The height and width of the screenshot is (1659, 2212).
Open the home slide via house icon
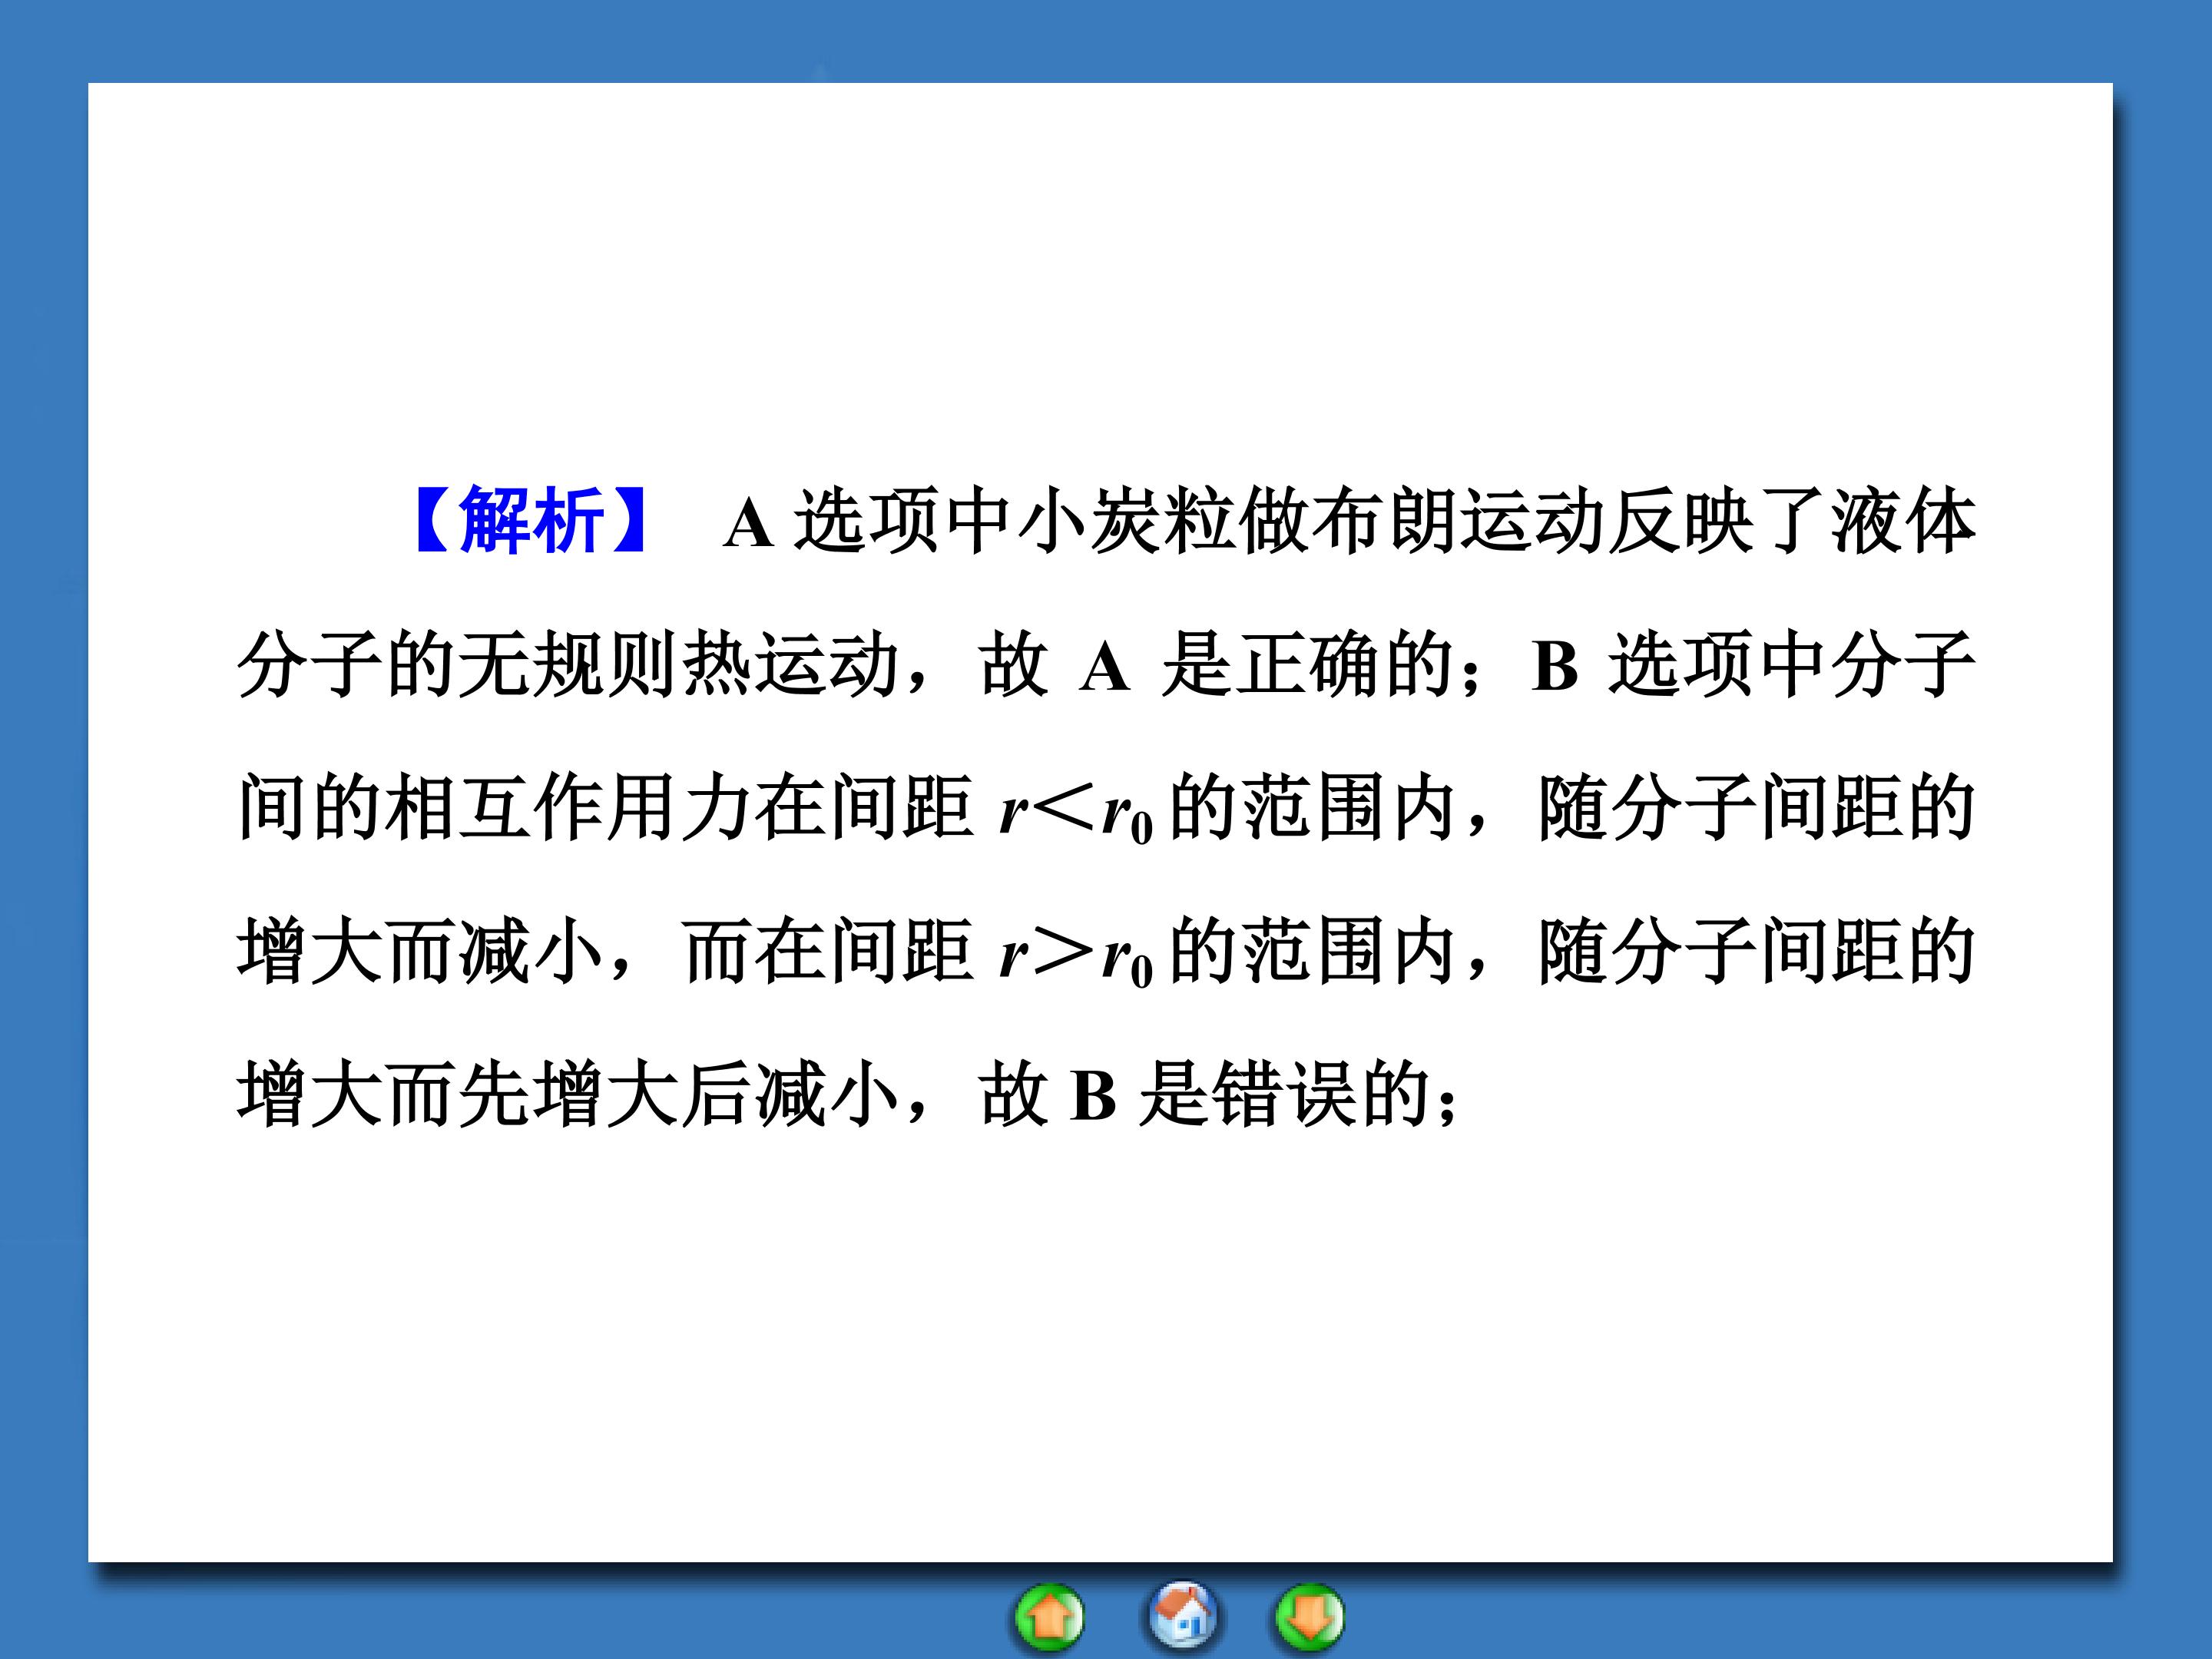point(1183,1615)
